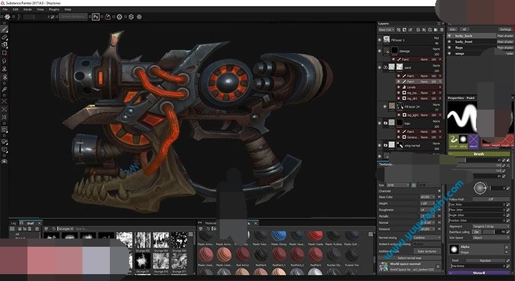Toggle visibility of Fill layer 1

pyautogui.click(x=380, y=40)
